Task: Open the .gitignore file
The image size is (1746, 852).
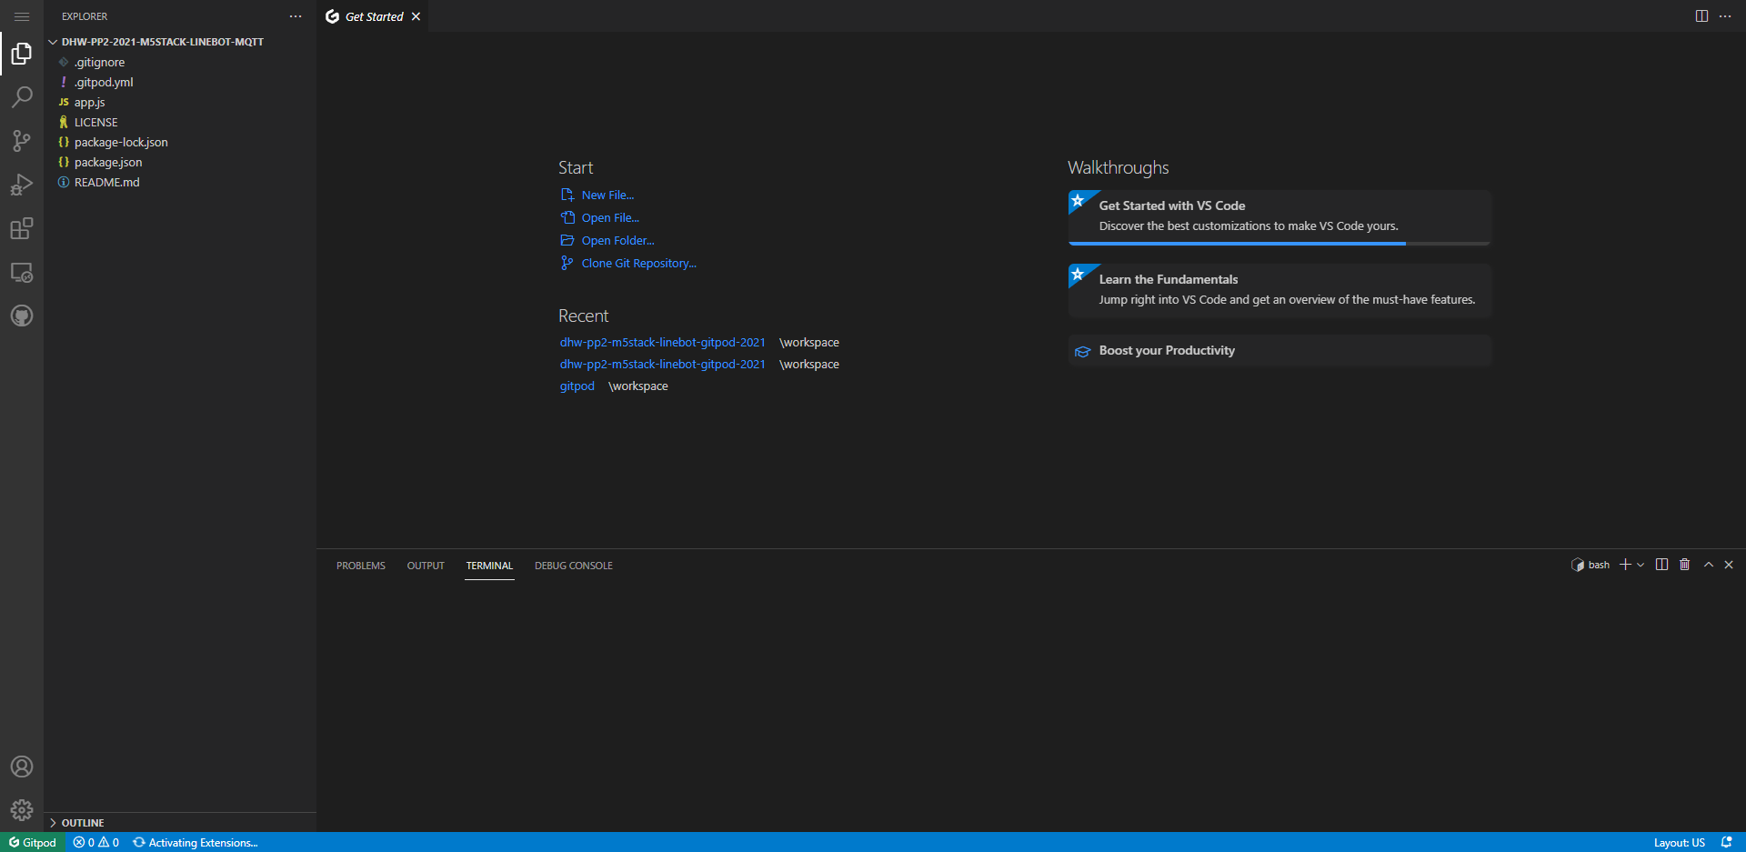Action: click(x=180, y=62)
